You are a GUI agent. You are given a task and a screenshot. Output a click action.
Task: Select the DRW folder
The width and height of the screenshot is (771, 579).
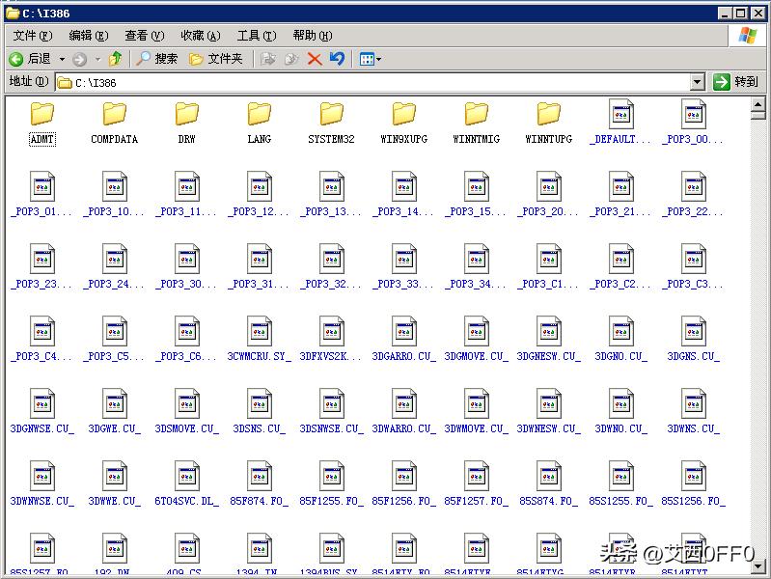[x=187, y=124]
